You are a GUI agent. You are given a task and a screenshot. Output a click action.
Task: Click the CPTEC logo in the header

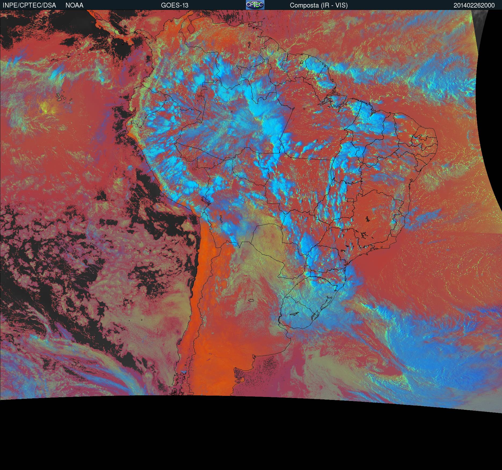pyautogui.click(x=255, y=5)
